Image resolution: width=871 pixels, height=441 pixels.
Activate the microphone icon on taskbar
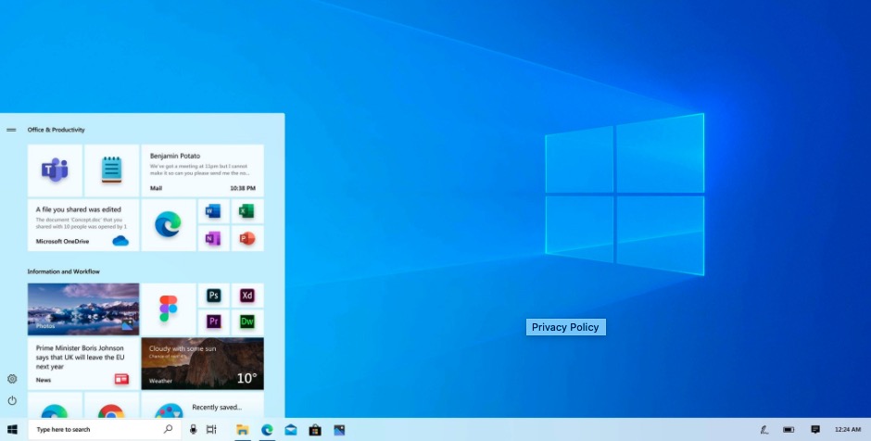(194, 429)
